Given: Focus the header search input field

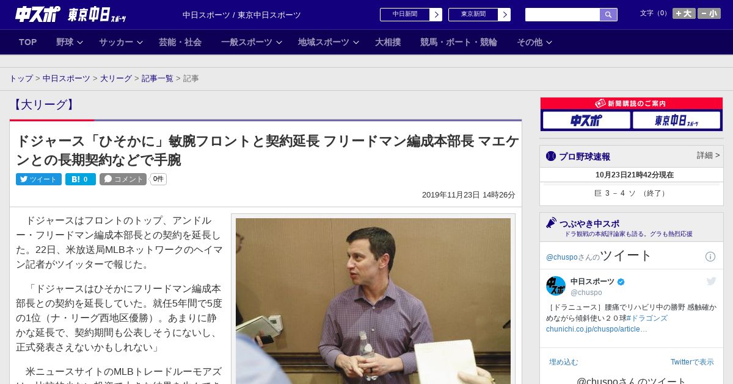Looking at the screenshot, I should pos(563,15).
